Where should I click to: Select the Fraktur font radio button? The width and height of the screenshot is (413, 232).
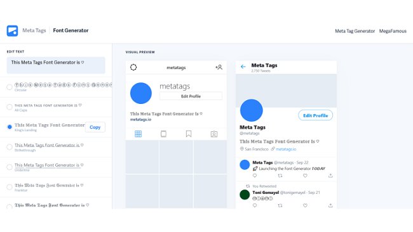click(x=10, y=187)
